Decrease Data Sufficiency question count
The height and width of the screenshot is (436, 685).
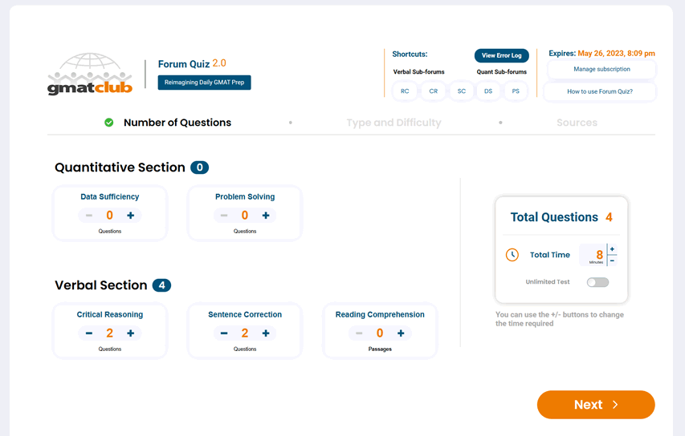click(89, 216)
